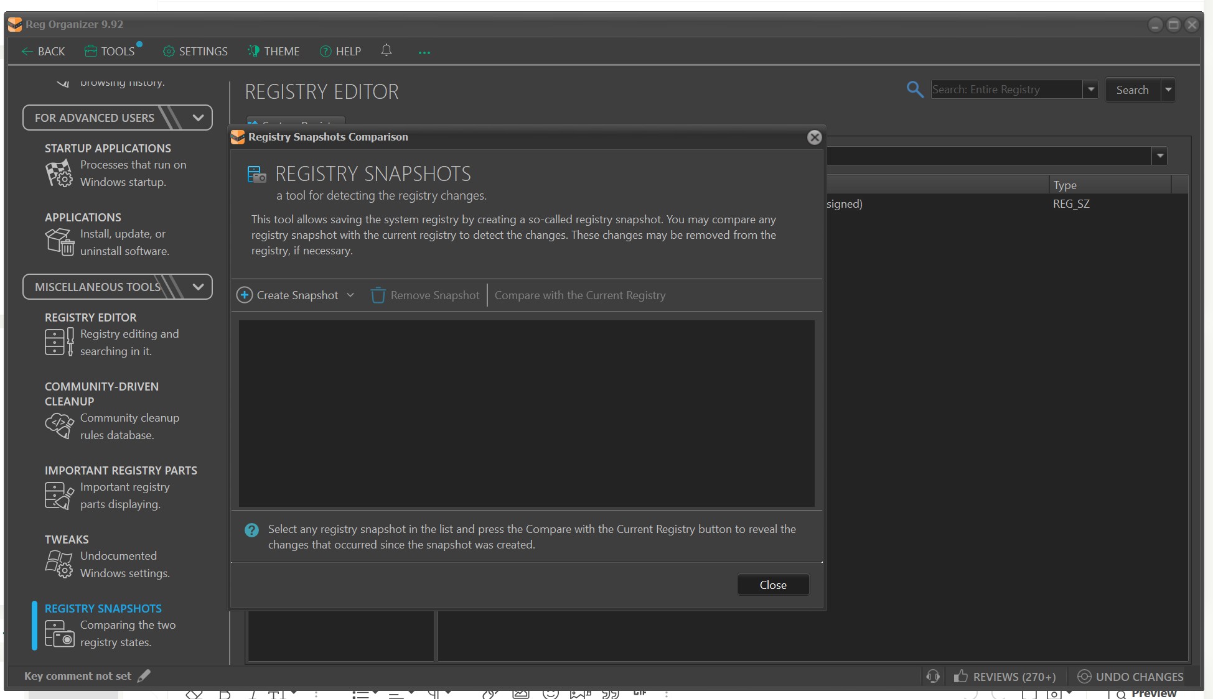This screenshot has height=699, width=1213.
Task: Click the dialog title bar app icon
Action: pyautogui.click(x=238, y=137)
